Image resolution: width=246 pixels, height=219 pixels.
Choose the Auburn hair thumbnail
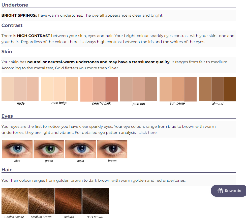[x=68, y=201]
